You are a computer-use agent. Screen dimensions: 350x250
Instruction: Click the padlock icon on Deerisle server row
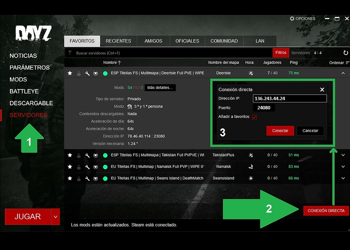click(x=79, y=73)
